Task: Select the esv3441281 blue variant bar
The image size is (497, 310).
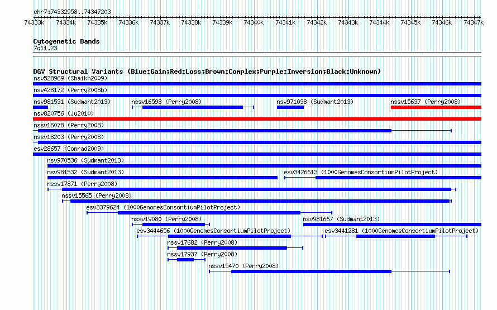Action: (396, 236)
